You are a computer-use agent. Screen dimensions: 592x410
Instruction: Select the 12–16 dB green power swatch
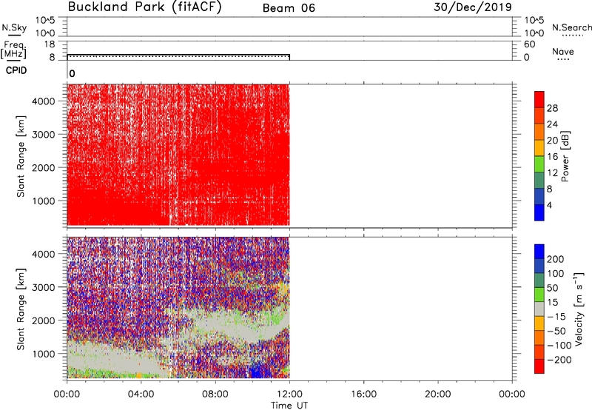[x=539, y=164]
